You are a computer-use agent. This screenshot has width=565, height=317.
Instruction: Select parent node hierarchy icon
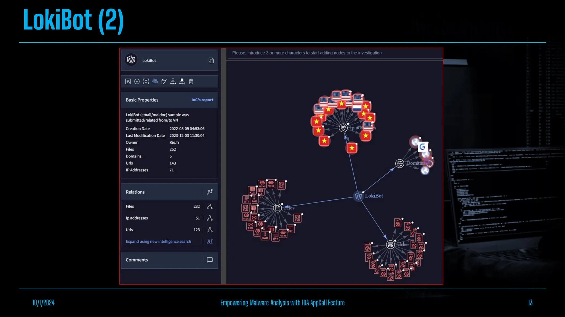point(182,81)
